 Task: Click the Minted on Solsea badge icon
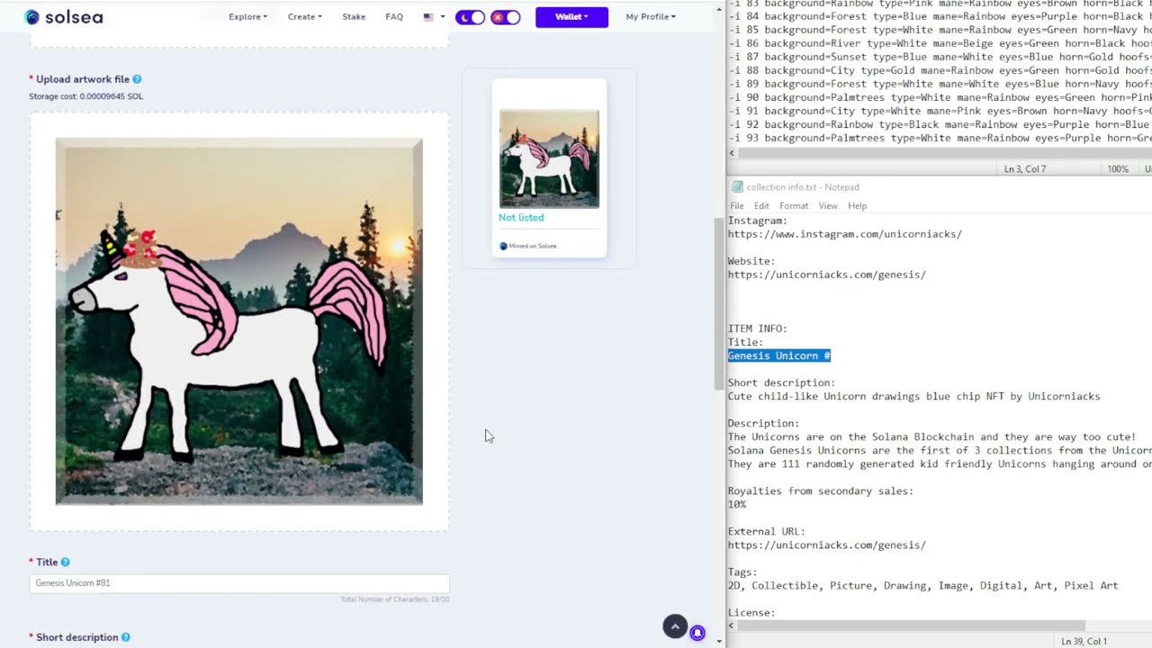pyautogui.click(x=504, y=246)
